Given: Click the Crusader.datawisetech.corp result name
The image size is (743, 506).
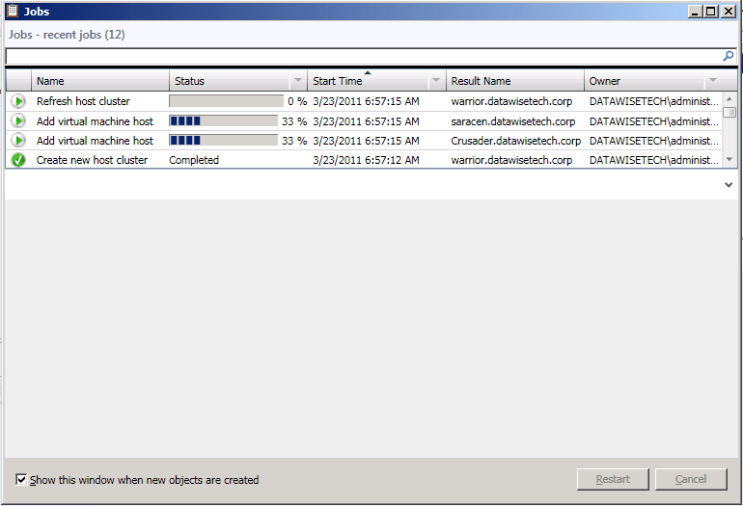Looking at the screenshot, I should [x=515, y=141].
